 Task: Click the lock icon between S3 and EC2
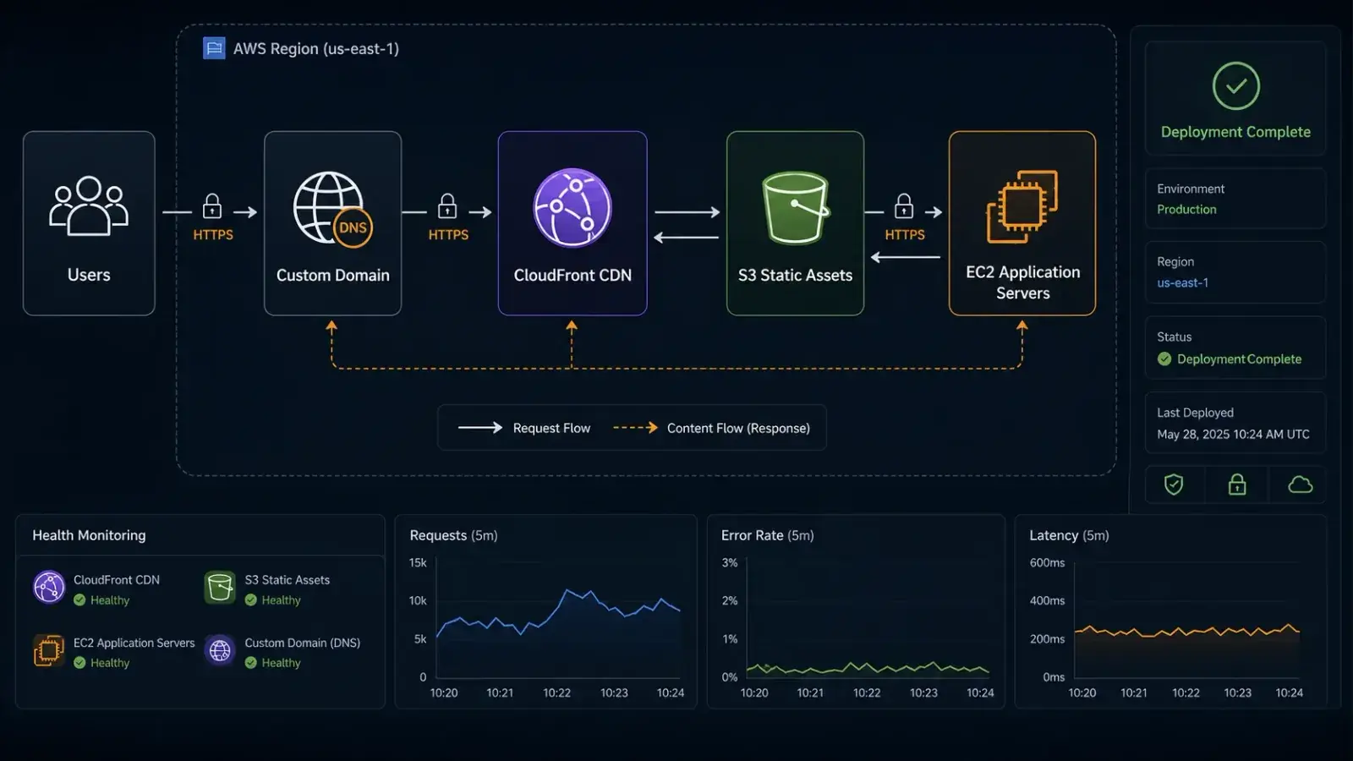[x=904, y=205]
